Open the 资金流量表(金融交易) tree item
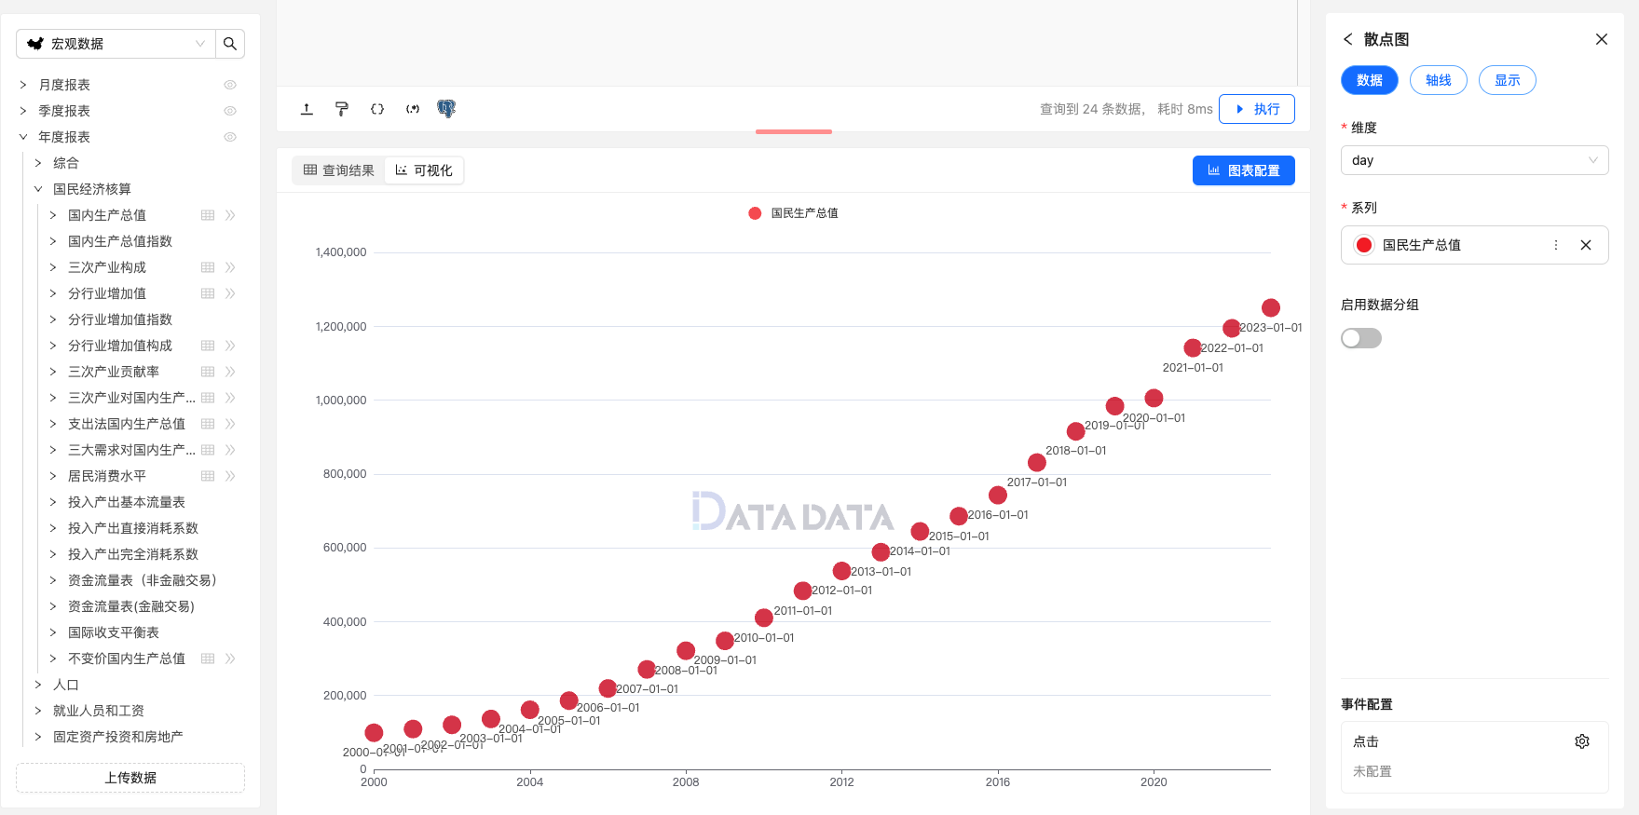 [131, 606]
